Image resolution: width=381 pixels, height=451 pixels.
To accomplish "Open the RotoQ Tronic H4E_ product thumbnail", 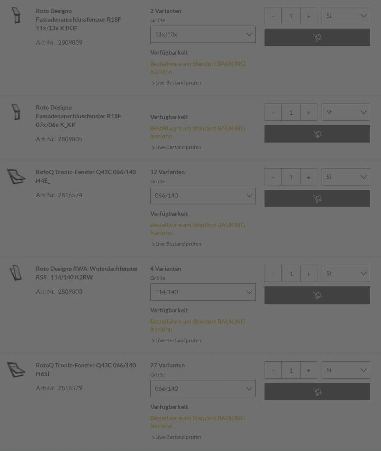I will pyautogui.click(x=16, y=177).
